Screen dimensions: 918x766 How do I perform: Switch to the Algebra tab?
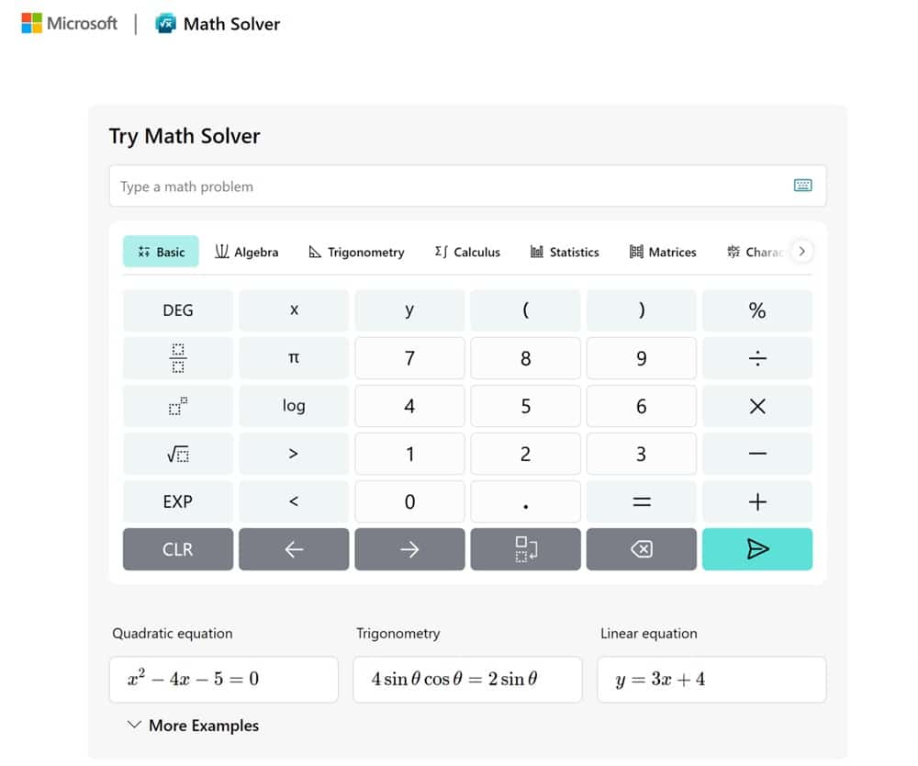coord(247,252)
